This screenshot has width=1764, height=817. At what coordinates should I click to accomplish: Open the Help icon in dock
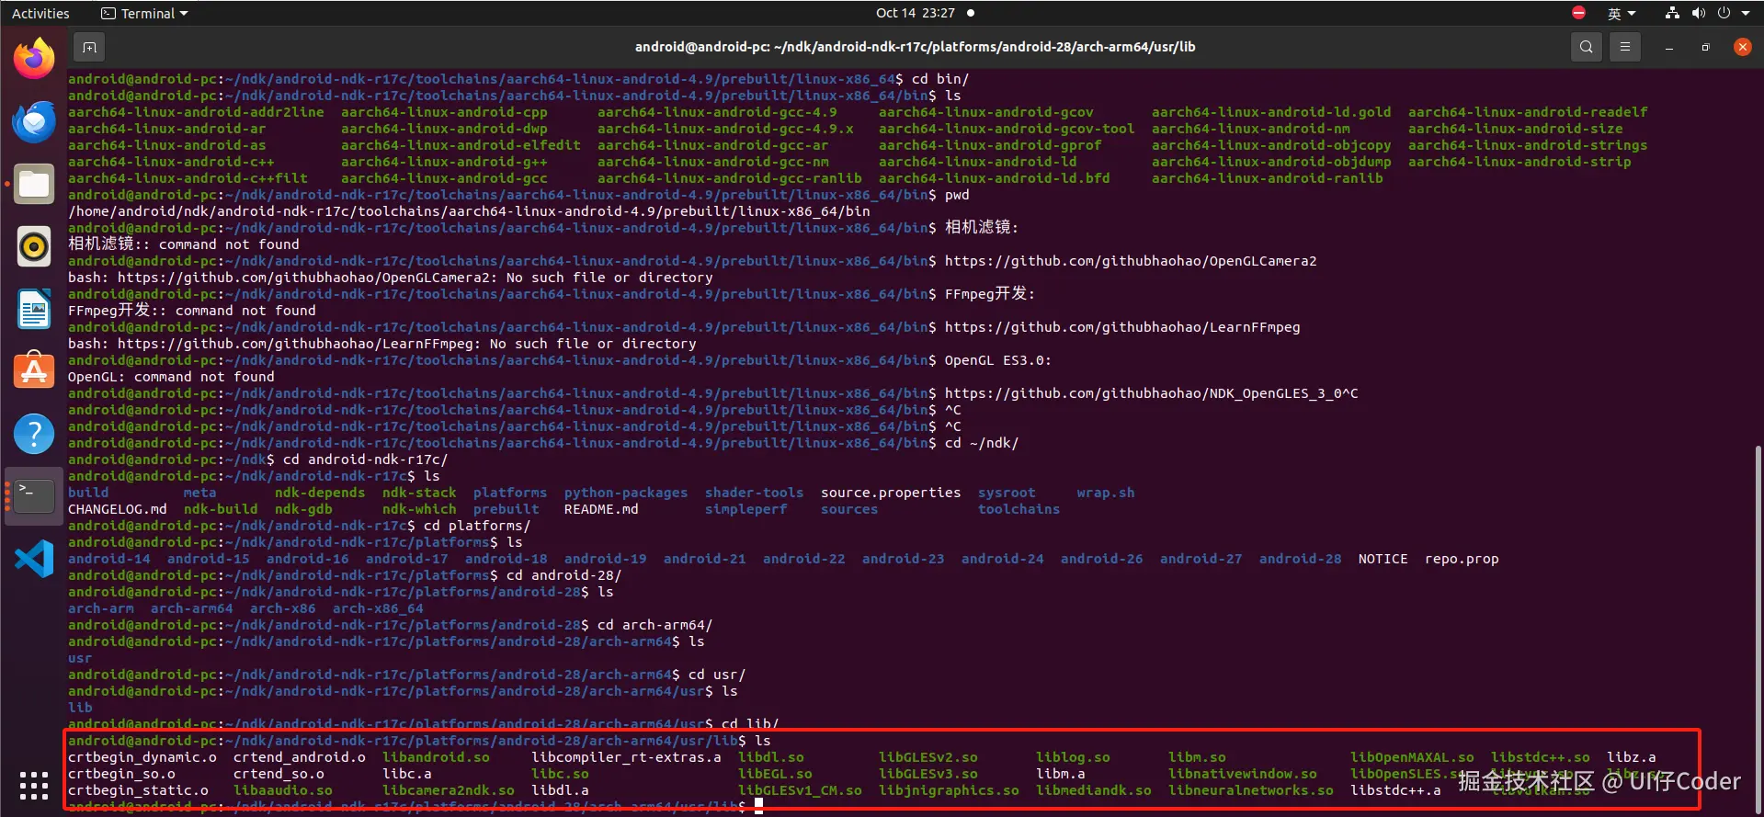tap(34, 434)
